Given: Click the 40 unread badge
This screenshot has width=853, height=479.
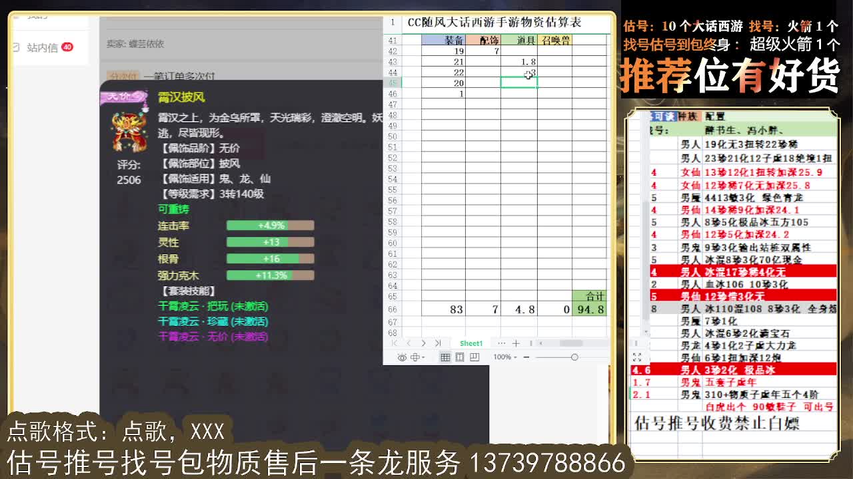Looking at the screenshot, I should pos(67,47).
